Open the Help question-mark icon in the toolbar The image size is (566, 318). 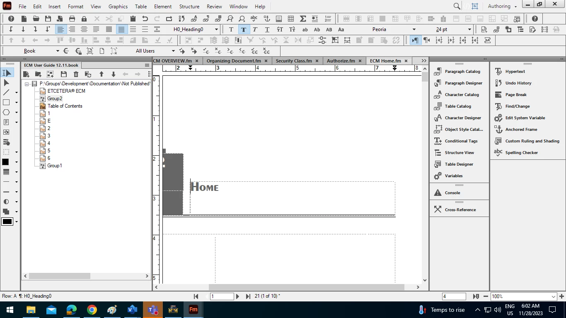[x=11, y=19]
